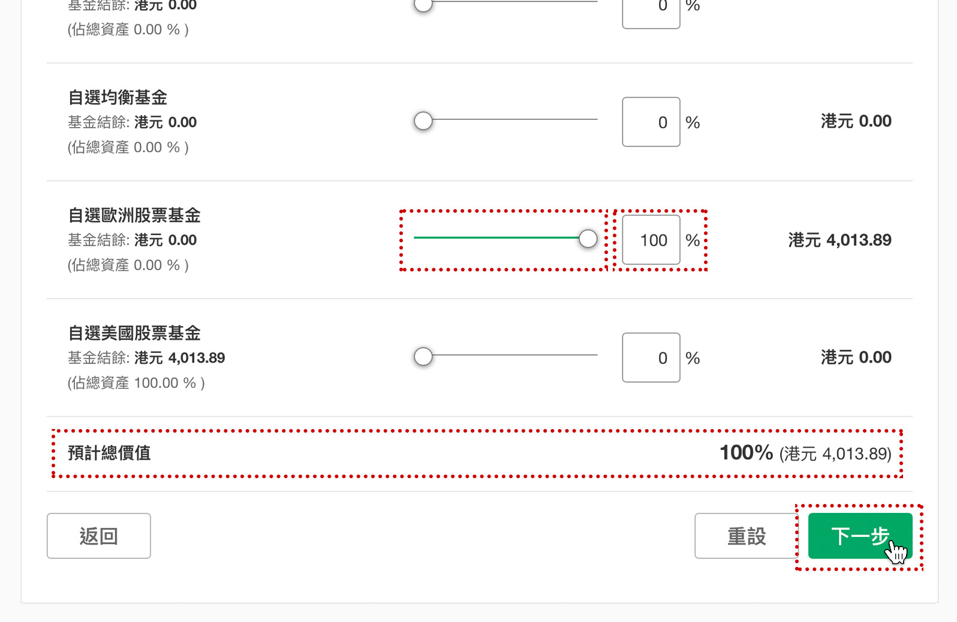Click the 重設 button

(x=747, y=536)
